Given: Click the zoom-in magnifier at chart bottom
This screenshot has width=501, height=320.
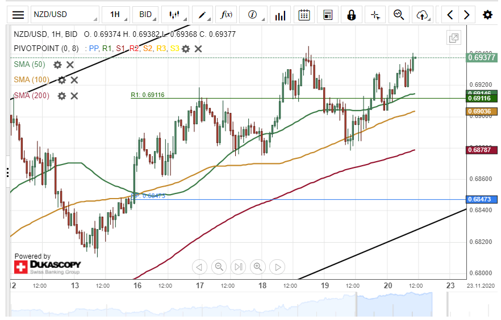Looking at the screenshot, I should click(258, 267).
